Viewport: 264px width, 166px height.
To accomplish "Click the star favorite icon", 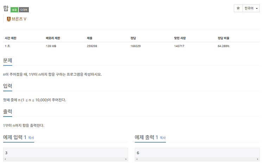I will [x=238, y=8].
